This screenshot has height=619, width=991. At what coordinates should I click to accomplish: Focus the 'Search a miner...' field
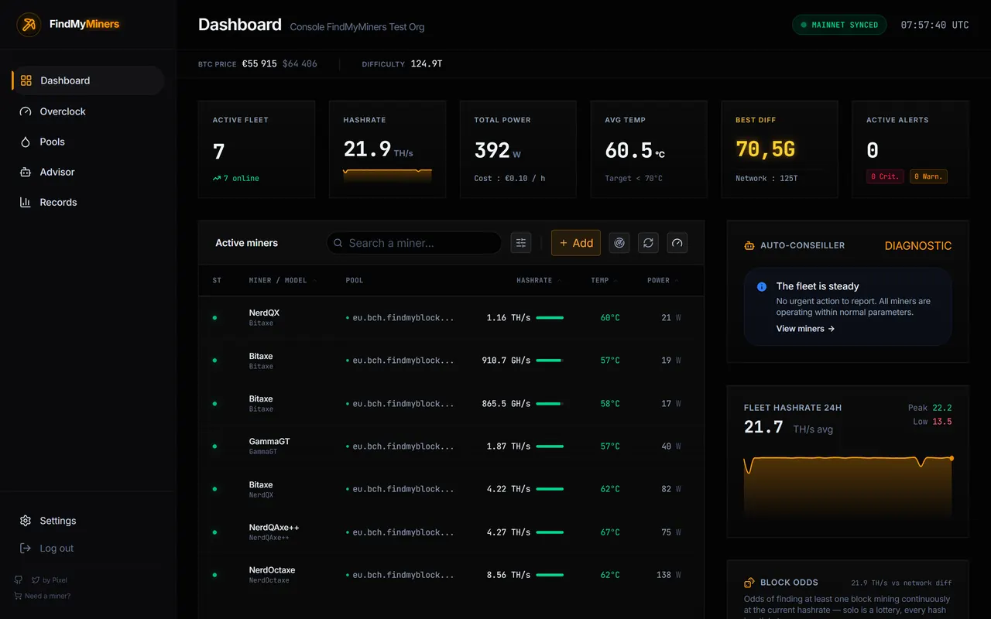tap(414, 243)
